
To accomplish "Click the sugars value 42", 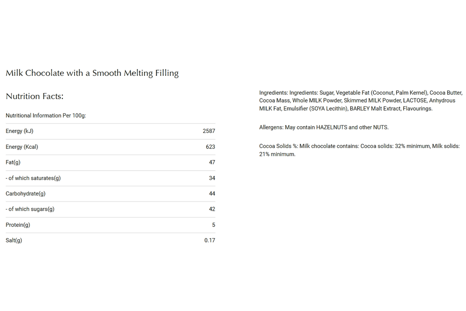I will tap(212, 209).
